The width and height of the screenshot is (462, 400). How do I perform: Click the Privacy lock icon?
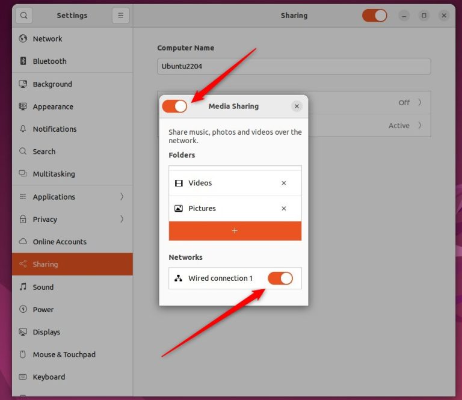click(x=23, y=219)
